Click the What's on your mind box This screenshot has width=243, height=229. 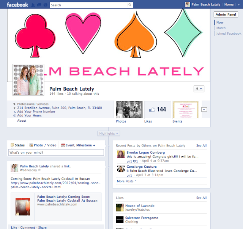56,153
